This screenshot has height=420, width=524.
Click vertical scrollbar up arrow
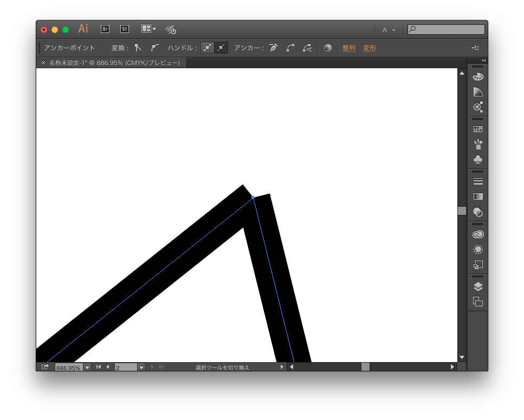[x=462, y=73]
